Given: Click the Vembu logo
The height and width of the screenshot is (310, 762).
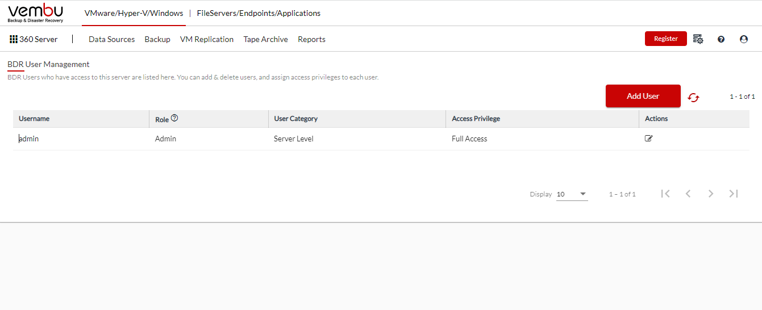Looking at the screenshot, I should coord(36,12).
